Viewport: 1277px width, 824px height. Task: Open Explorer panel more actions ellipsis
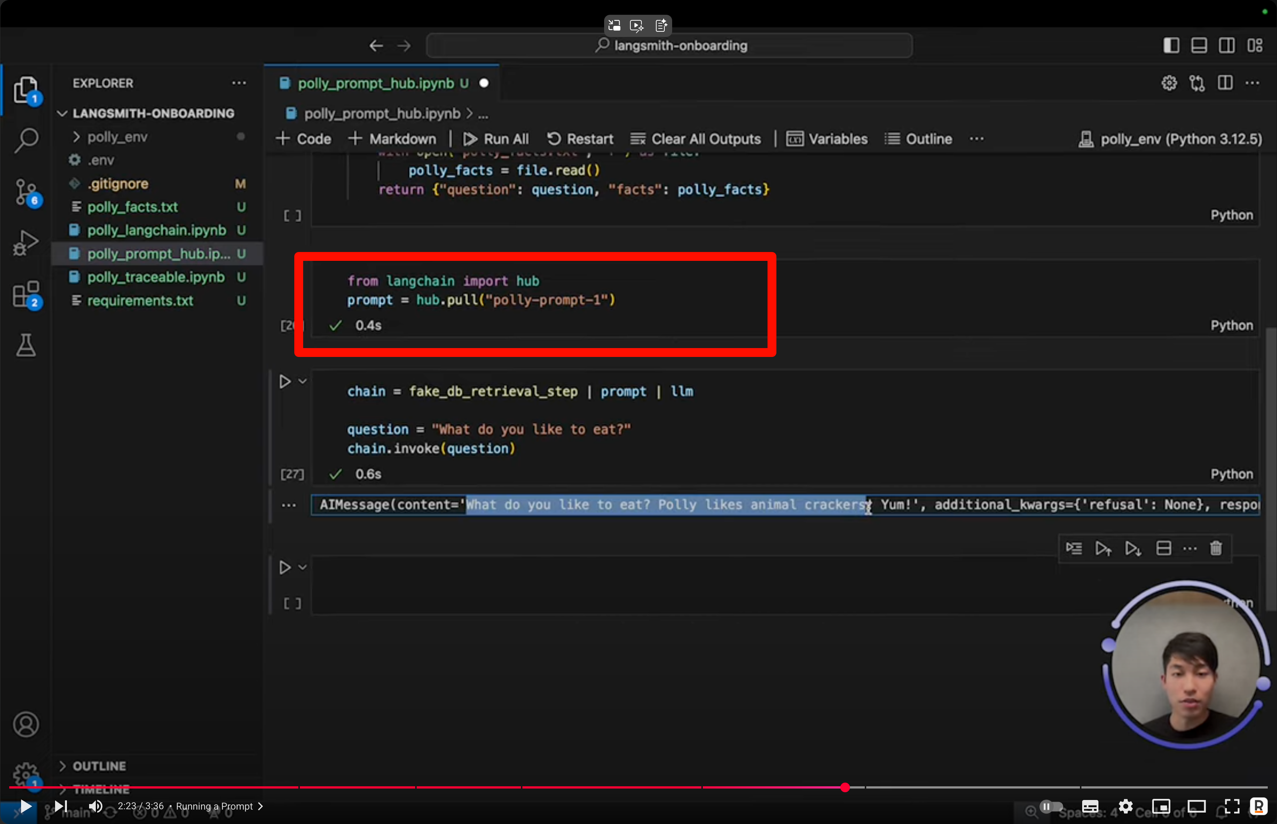[x=239, y=83]
